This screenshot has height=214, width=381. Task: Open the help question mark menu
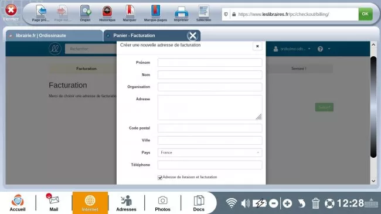tap(324, 49)
